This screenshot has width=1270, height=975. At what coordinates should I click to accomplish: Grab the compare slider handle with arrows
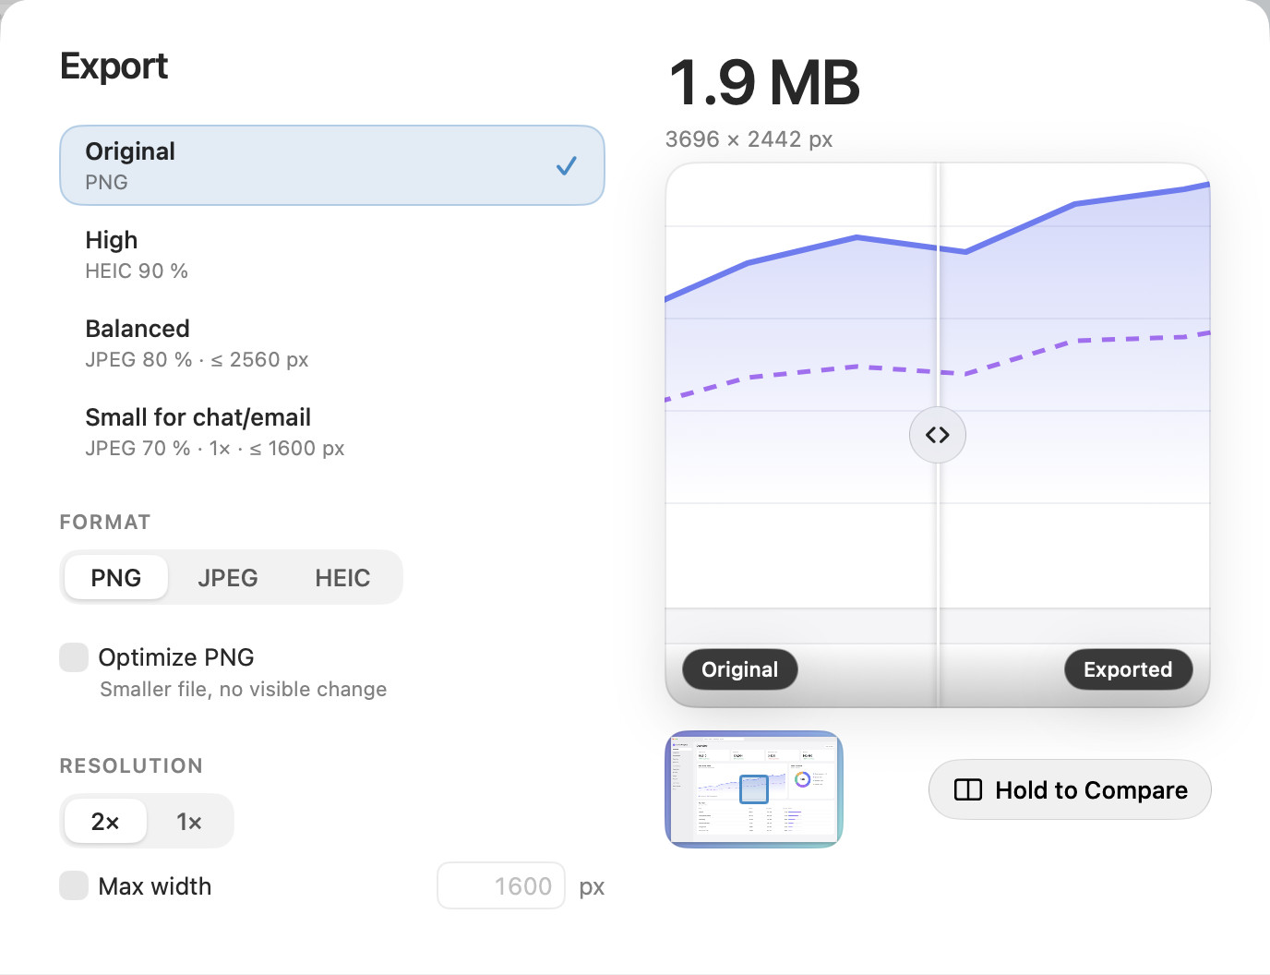coord(938,435)
